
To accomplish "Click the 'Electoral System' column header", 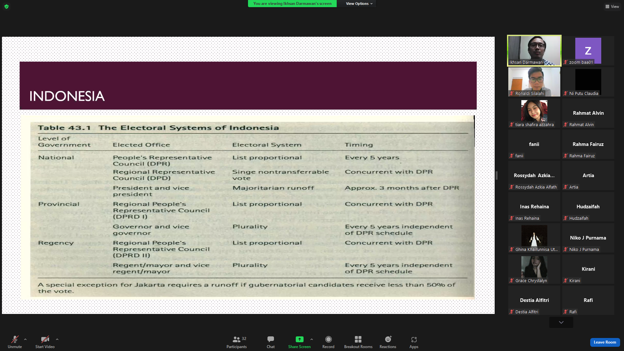I will coord(267,145).
